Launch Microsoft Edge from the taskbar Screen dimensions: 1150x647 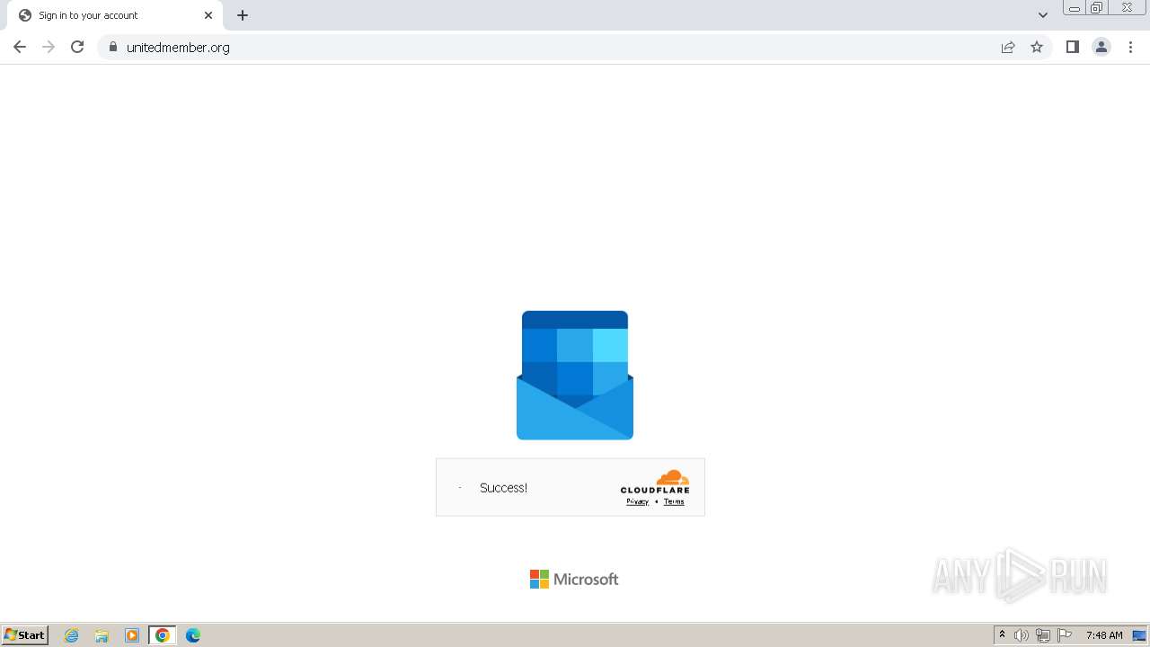(x=193, y=635)
